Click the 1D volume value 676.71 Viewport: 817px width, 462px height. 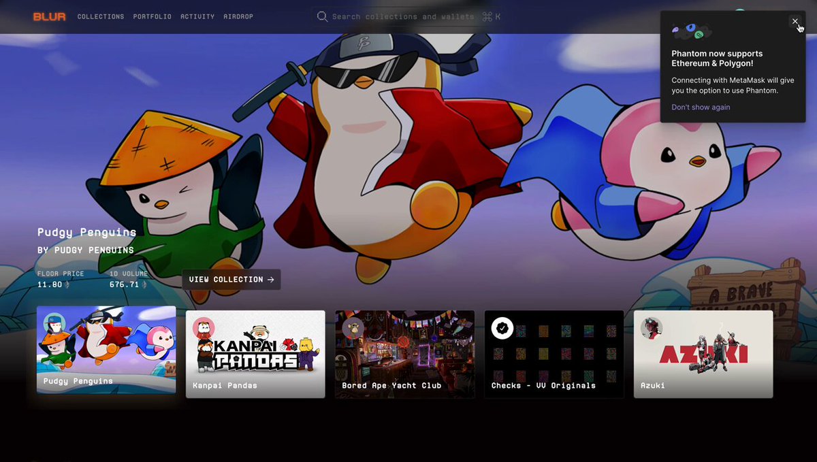tap(124, 284)
